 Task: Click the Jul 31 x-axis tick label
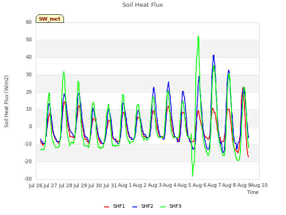coord(110,185)
